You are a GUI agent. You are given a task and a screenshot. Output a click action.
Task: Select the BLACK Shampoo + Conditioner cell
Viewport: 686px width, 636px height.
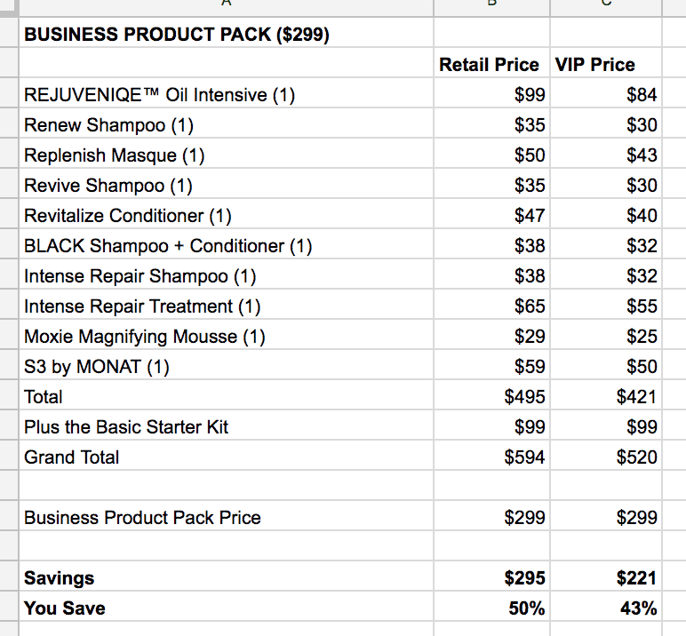coord(168,246)
